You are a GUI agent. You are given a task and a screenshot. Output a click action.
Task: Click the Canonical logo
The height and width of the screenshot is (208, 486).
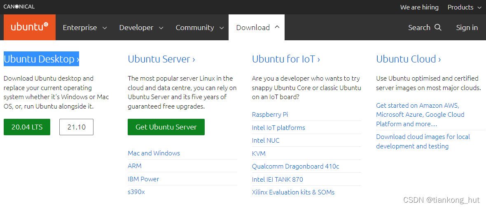(19, 7)
